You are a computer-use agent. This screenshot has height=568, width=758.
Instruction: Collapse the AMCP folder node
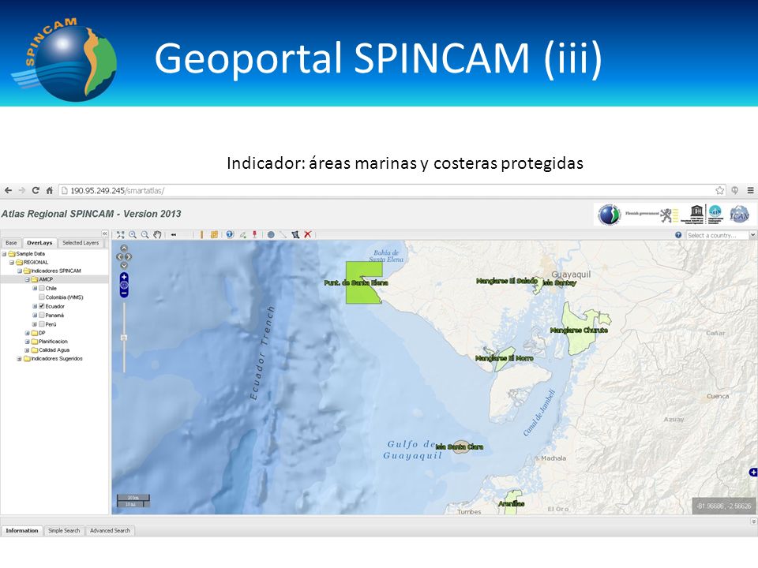(27, 279)
